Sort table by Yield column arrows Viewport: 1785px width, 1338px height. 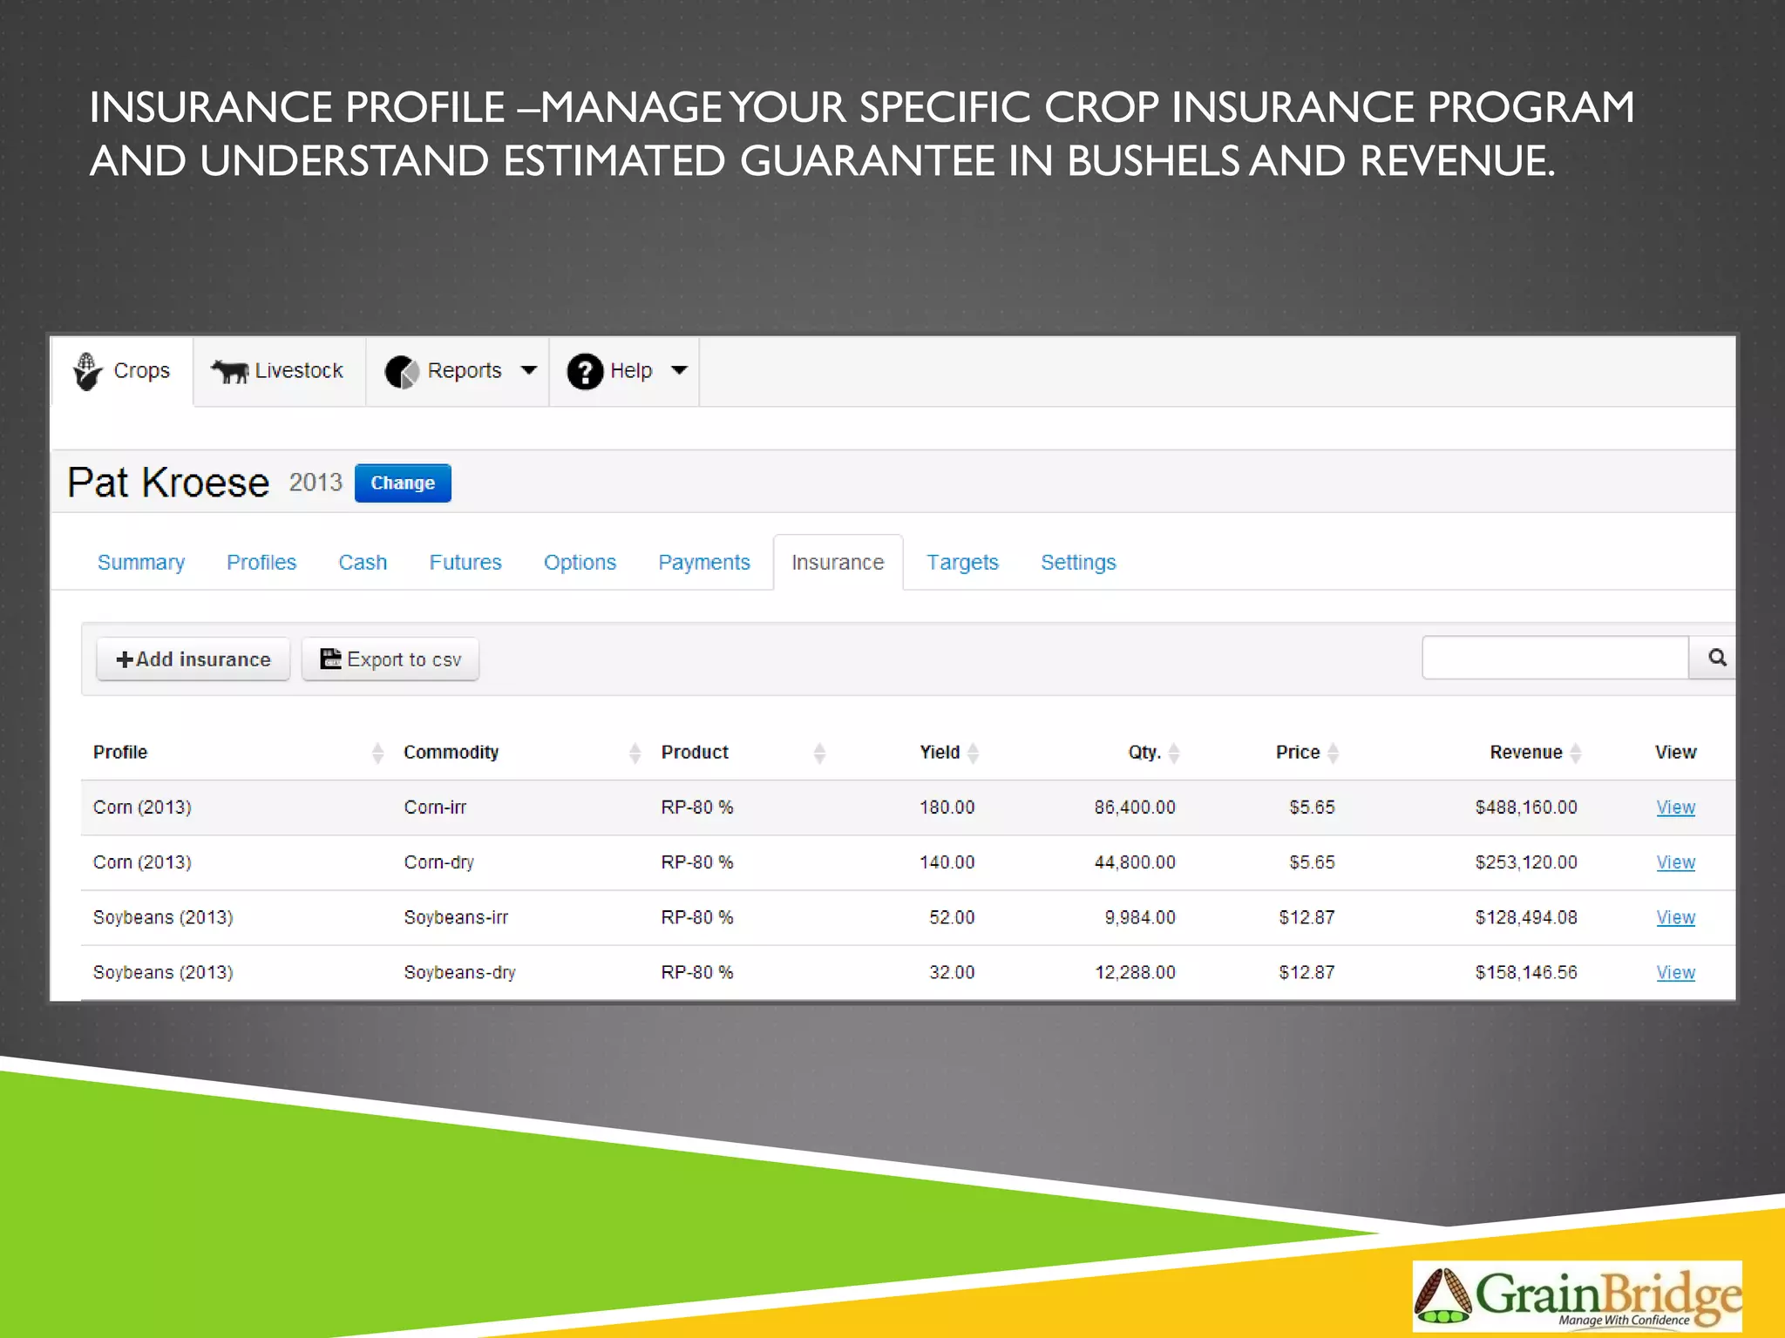click(x=974, y=753)
